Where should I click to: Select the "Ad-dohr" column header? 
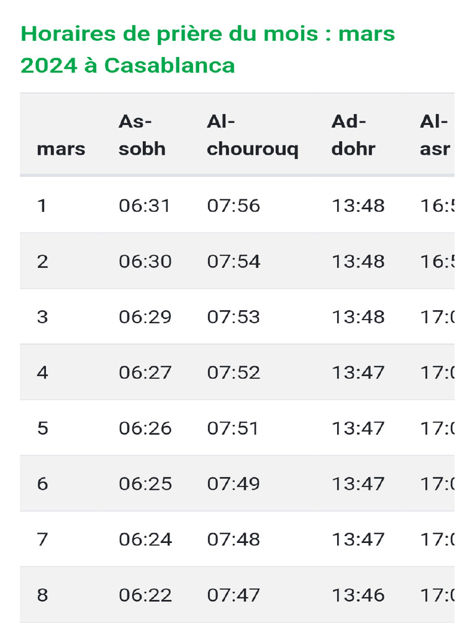(353, 136)
